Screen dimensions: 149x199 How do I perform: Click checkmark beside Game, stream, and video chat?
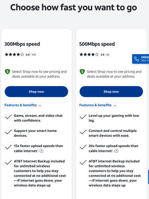8,117
